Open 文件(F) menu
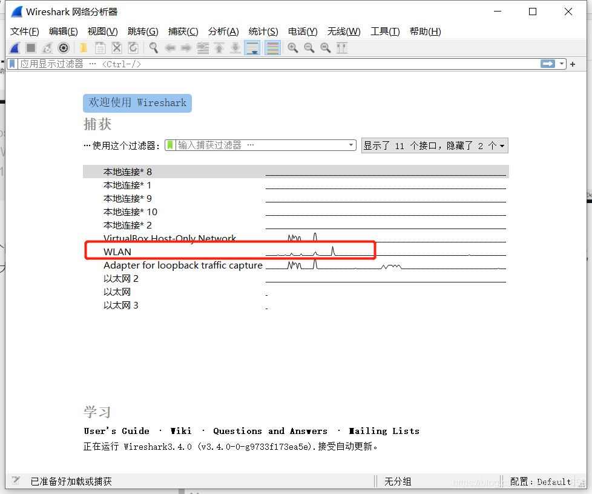The image size is (592, 494). pos(25,32)
